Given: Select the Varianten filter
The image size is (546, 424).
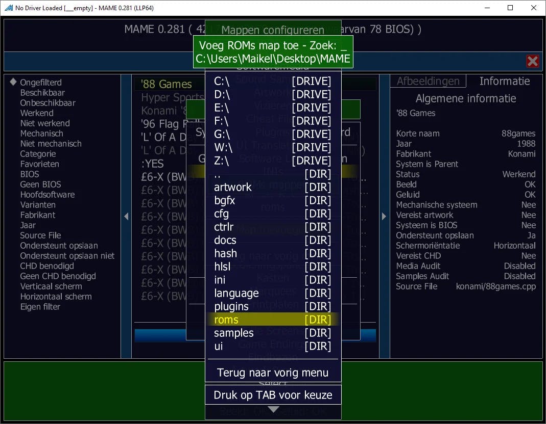Looking at the screenshot, I should point(38,205).
